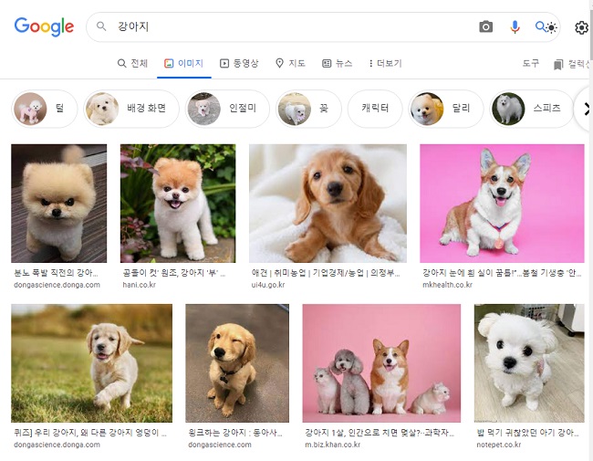Expand the 더보기 menu

(385, 63)
